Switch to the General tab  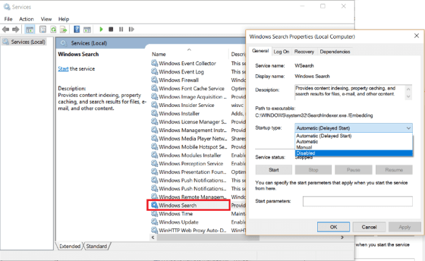tap(260, 51)
